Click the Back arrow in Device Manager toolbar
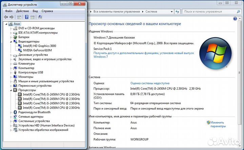 [6, 17]
